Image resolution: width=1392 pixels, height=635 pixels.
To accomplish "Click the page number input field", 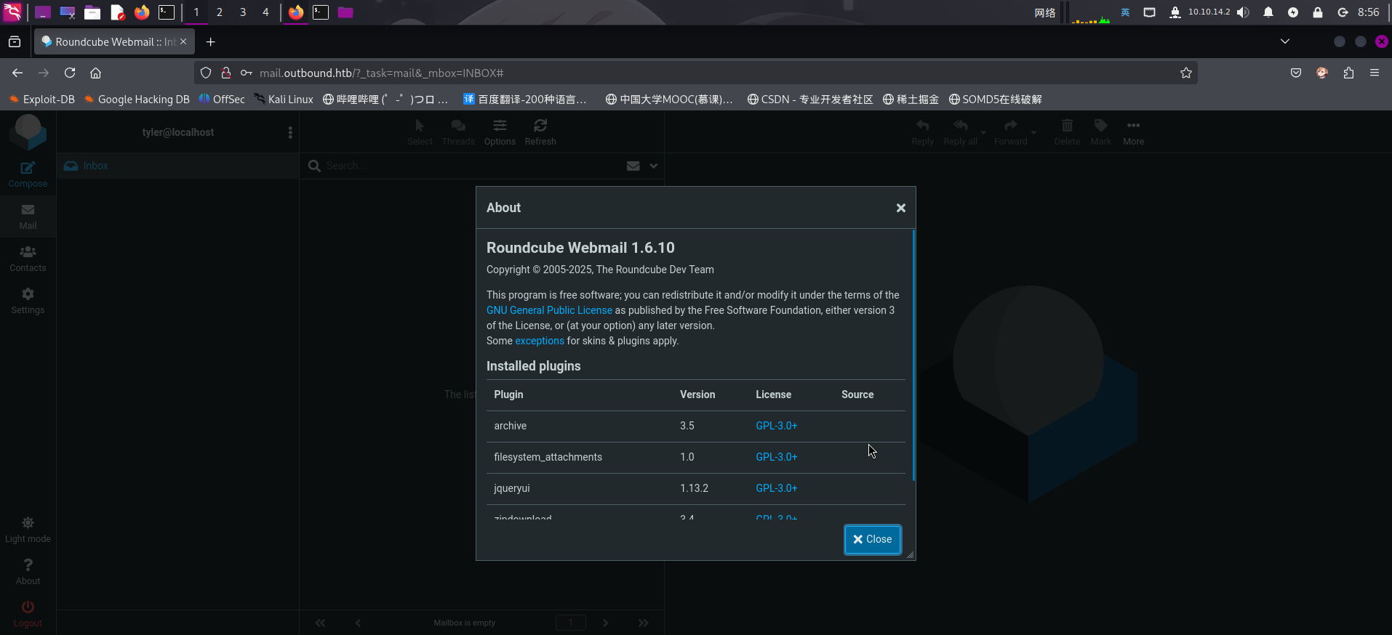I will click(x=571, y=623).
